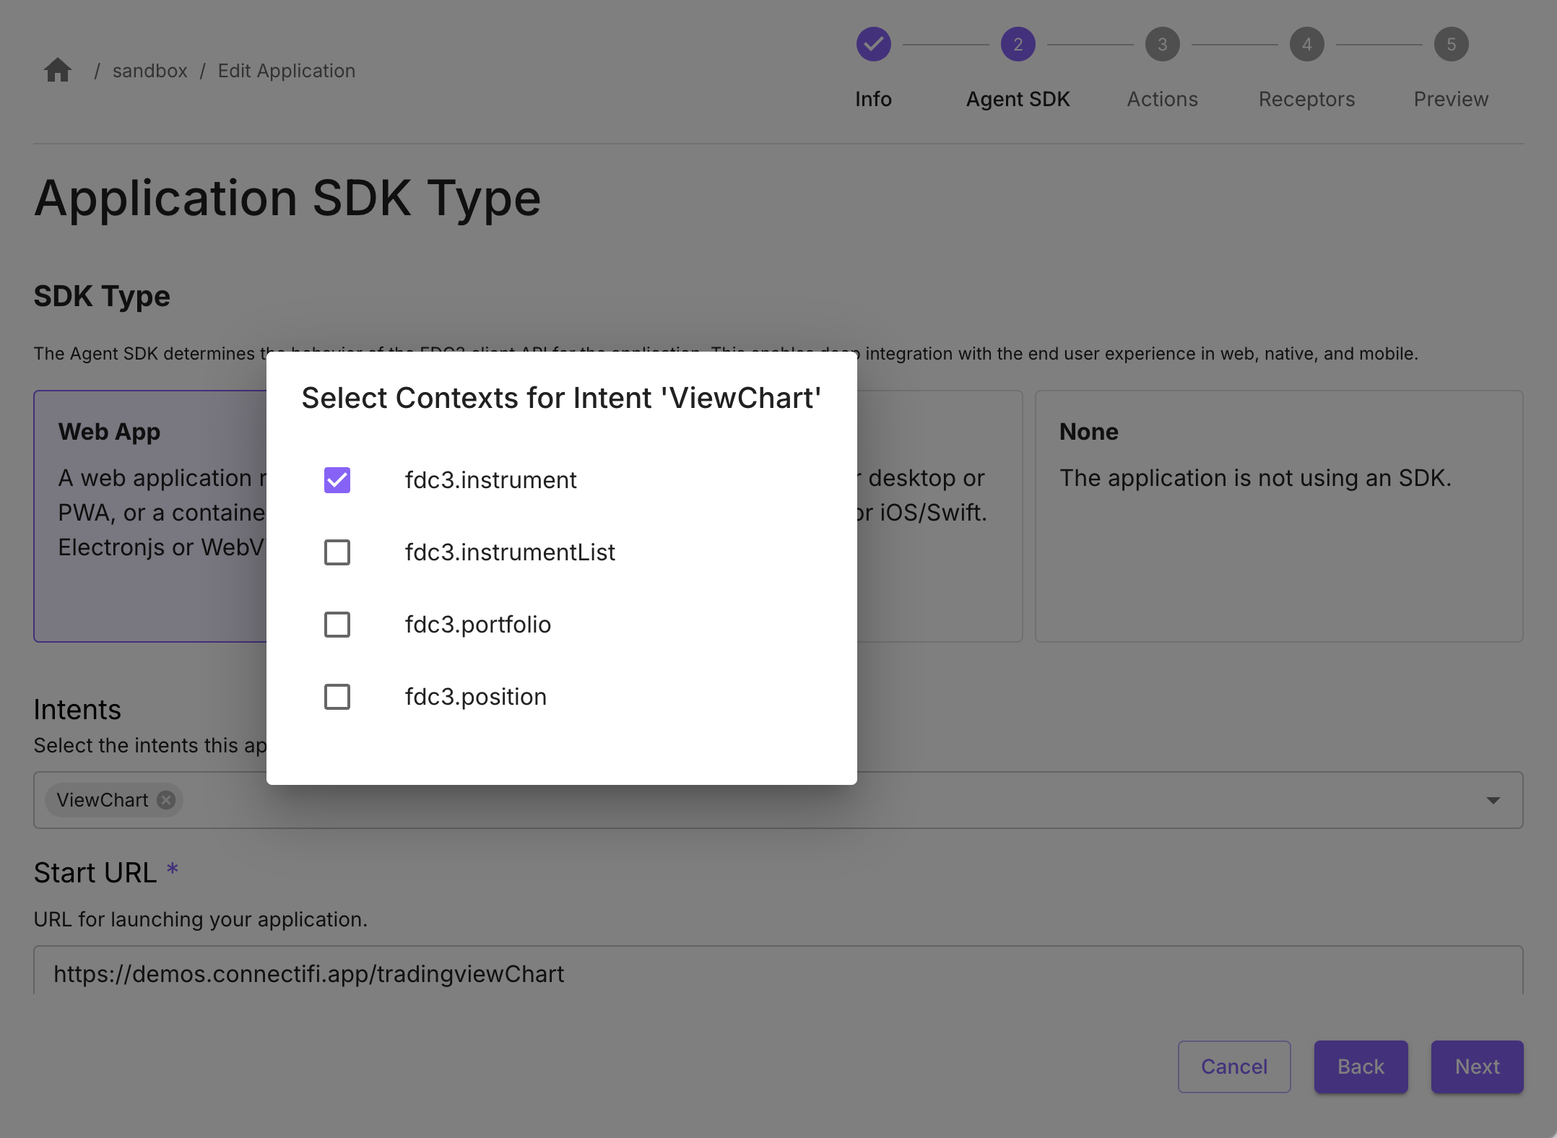The width and height of the screenshot is (1557, 1138).
Task: Click the Receptors step icon
Action: 1307,46
